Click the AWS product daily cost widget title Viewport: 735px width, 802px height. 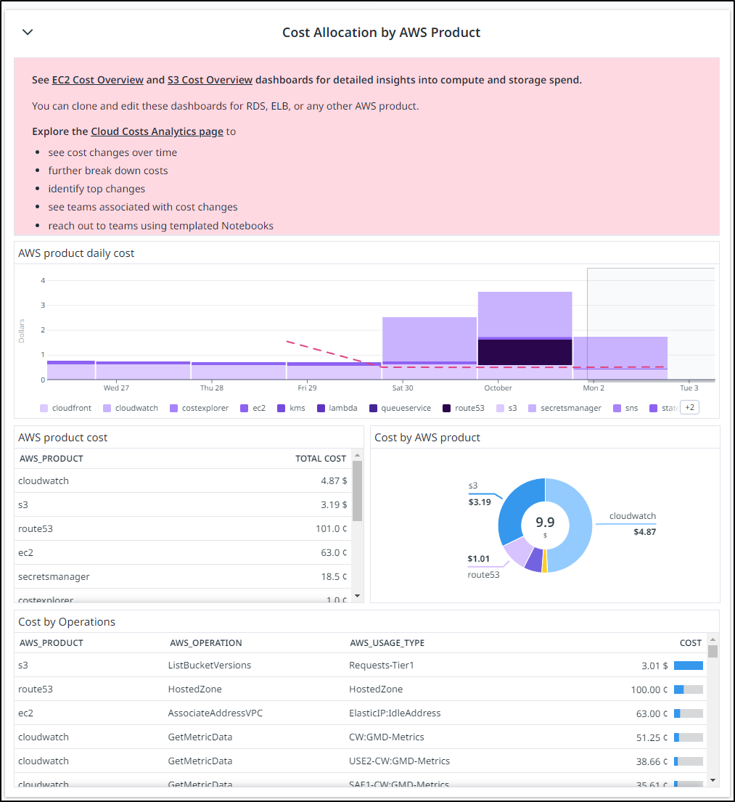(x=76, y=253)
